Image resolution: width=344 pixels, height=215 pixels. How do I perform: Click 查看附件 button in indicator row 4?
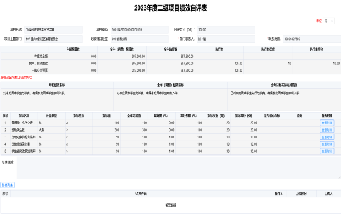[x=327, y=144]
